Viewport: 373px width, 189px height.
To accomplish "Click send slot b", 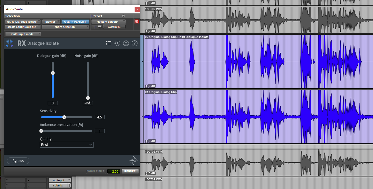I will (x=37, y=186).
